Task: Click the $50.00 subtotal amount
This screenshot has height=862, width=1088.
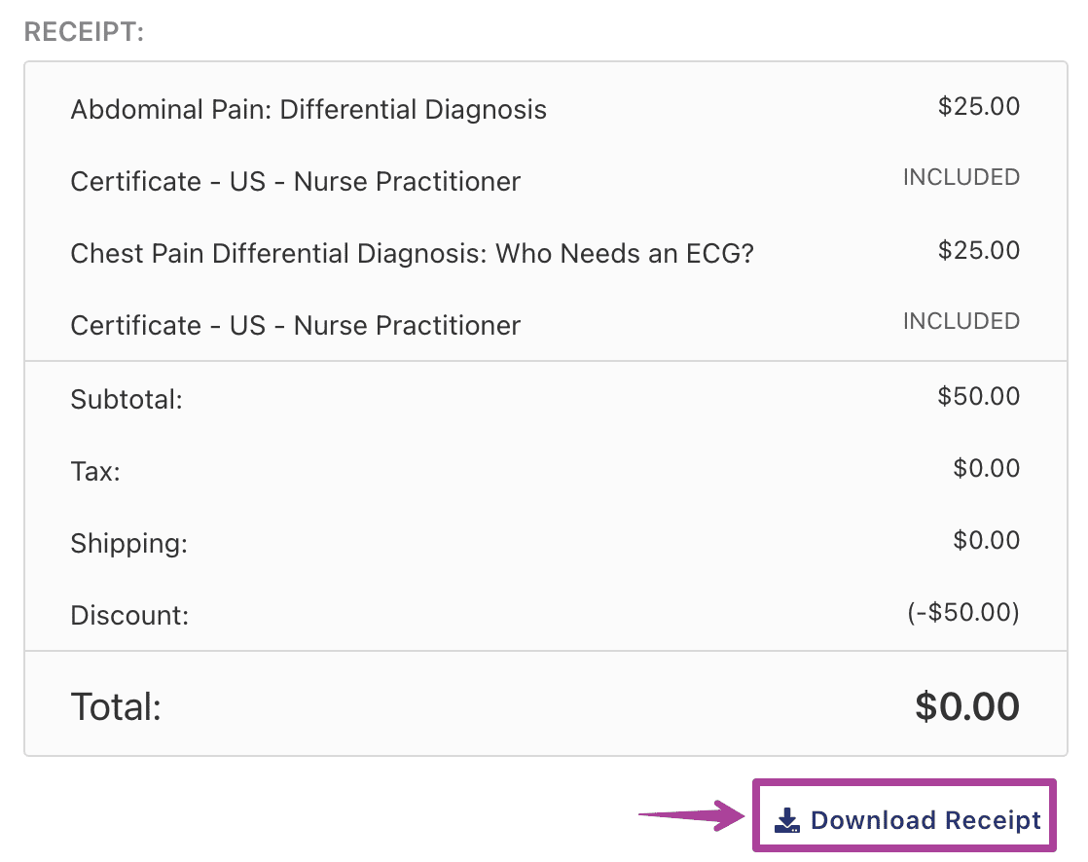Action: pyautogui.click(x=978, y=396)
